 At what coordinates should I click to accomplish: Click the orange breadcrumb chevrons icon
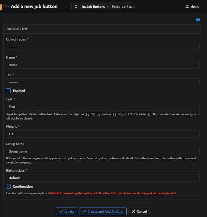pyautogui.click(x=6, y=7)
